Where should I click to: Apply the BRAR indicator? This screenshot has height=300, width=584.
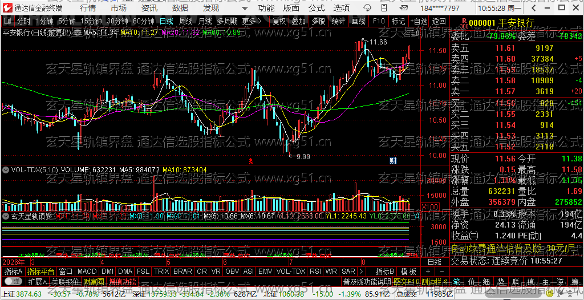[182, 271]
